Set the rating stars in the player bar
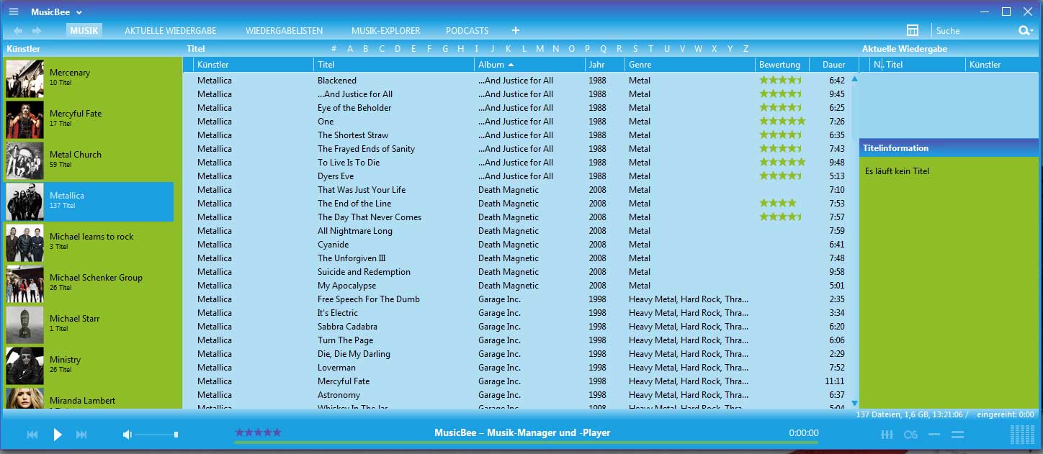 (x=258, y=432)
